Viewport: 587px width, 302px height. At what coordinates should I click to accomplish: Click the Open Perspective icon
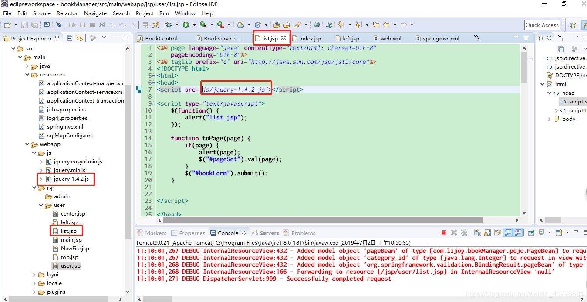coord(572,25)
